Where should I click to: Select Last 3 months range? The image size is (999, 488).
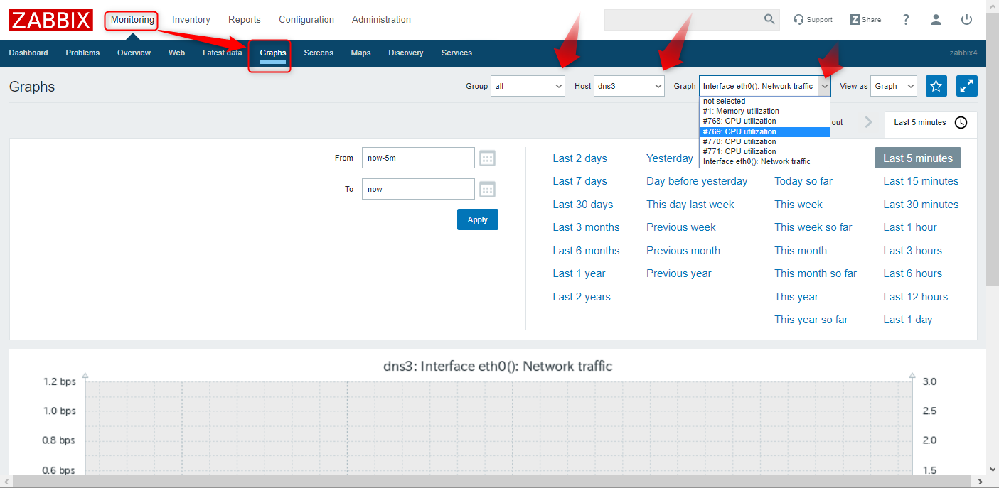(x=586, y=227)
